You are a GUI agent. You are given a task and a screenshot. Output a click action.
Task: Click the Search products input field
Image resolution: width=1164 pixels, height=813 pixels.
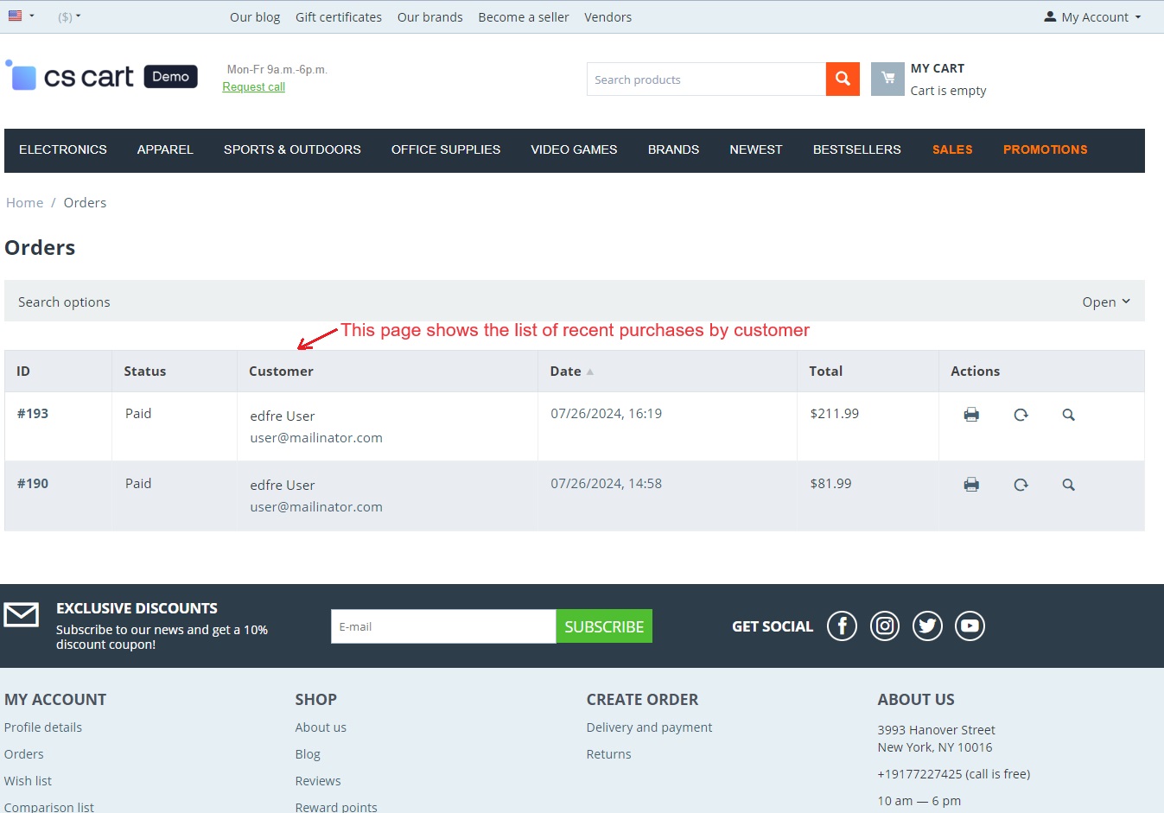[x=706, y=79]
